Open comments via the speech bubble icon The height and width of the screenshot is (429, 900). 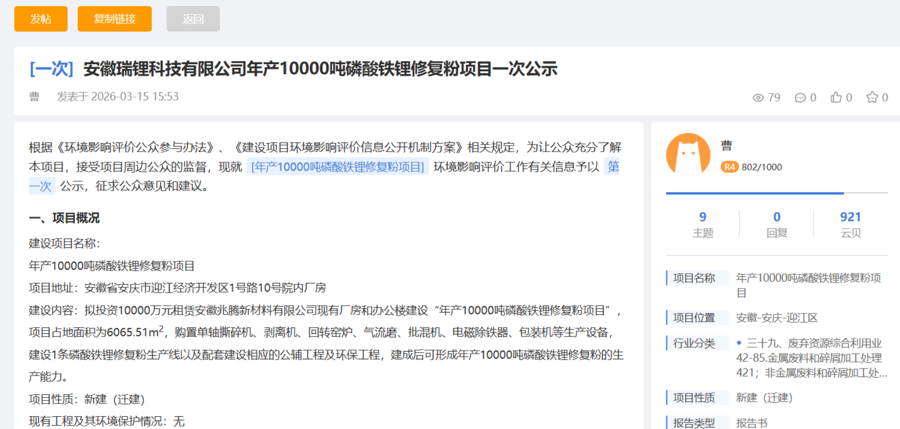coord(800,98)
